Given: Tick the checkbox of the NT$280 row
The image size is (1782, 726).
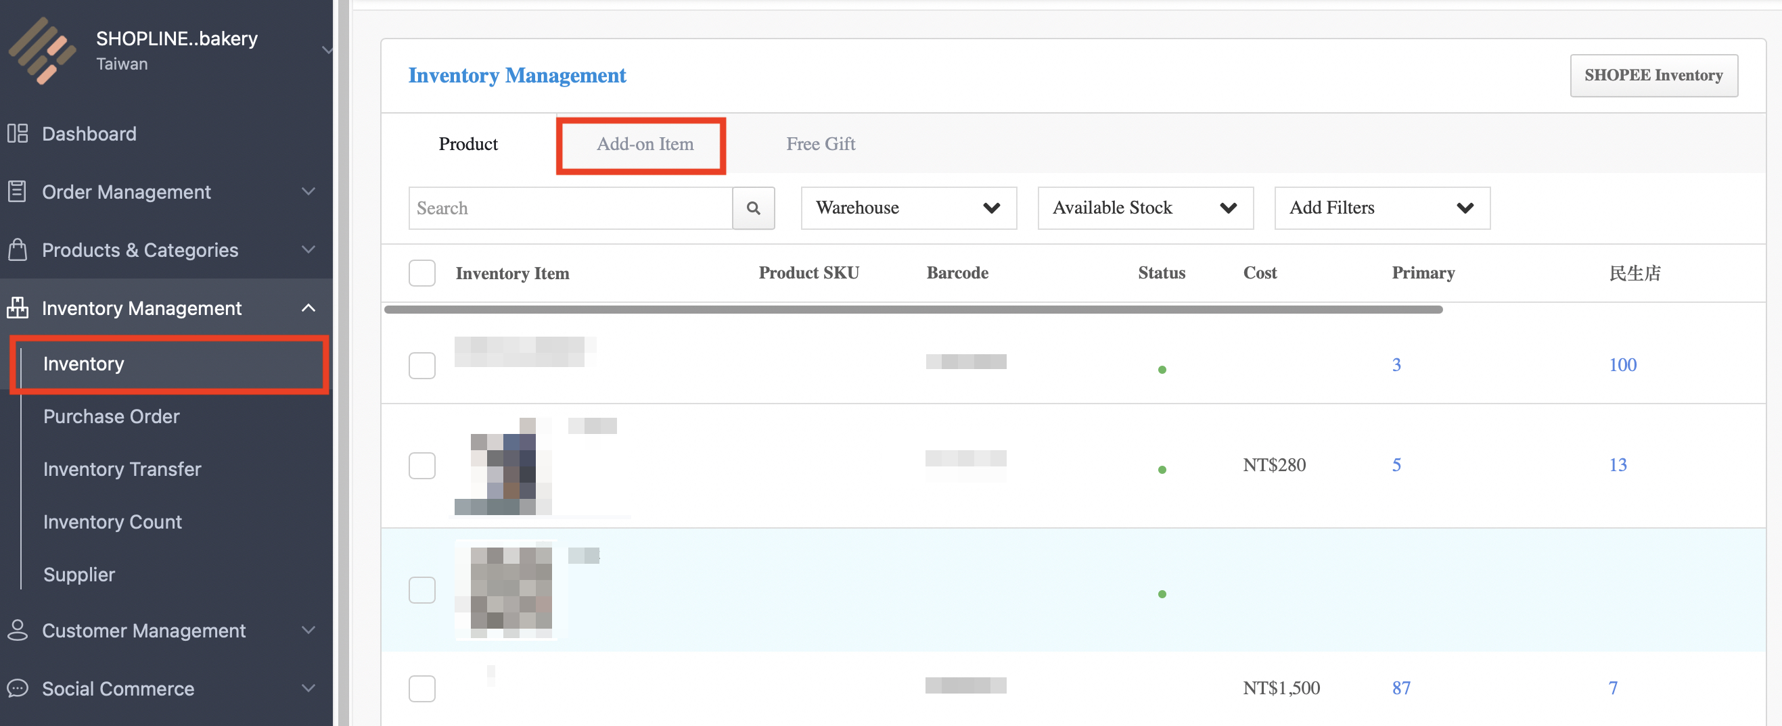Looking at the screenshot, I should coord(422,465).
